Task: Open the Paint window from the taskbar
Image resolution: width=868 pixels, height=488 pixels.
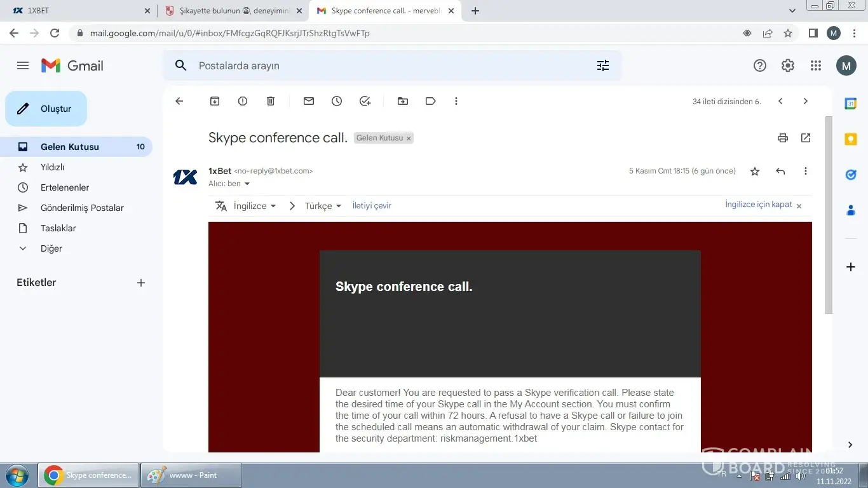Action: click(191, 475)
